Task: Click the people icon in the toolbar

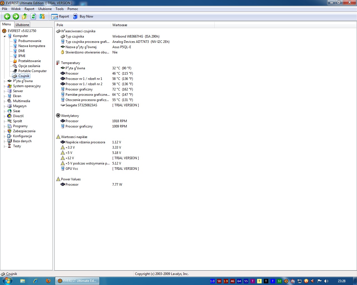Action: (x=42, y=16)
